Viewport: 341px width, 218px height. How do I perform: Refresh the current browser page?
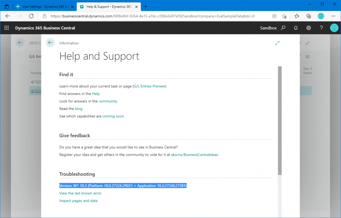[31, 16]
